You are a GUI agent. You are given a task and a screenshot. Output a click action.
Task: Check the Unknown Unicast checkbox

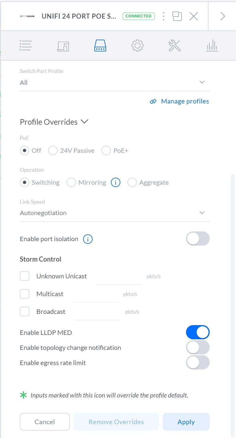[x=25, y=276]
